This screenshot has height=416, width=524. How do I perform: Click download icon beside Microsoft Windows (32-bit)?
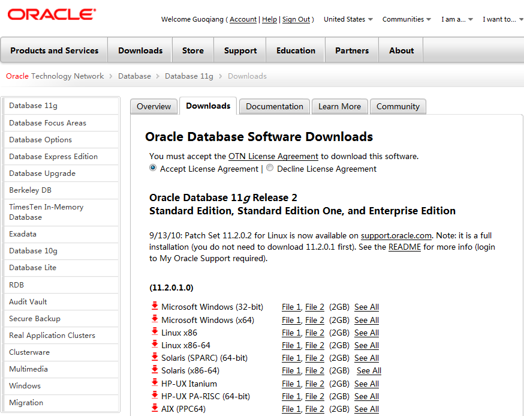[x=155, y=307]
